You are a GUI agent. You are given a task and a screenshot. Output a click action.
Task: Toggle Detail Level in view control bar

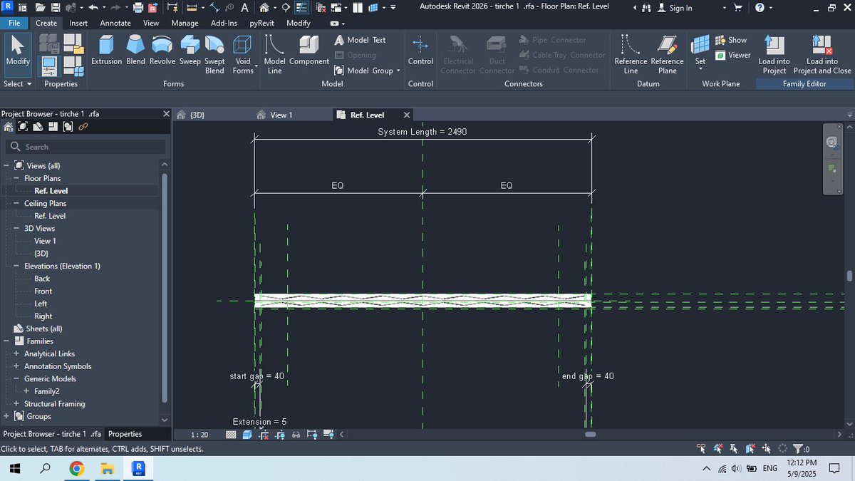click(x=231, y=434)
